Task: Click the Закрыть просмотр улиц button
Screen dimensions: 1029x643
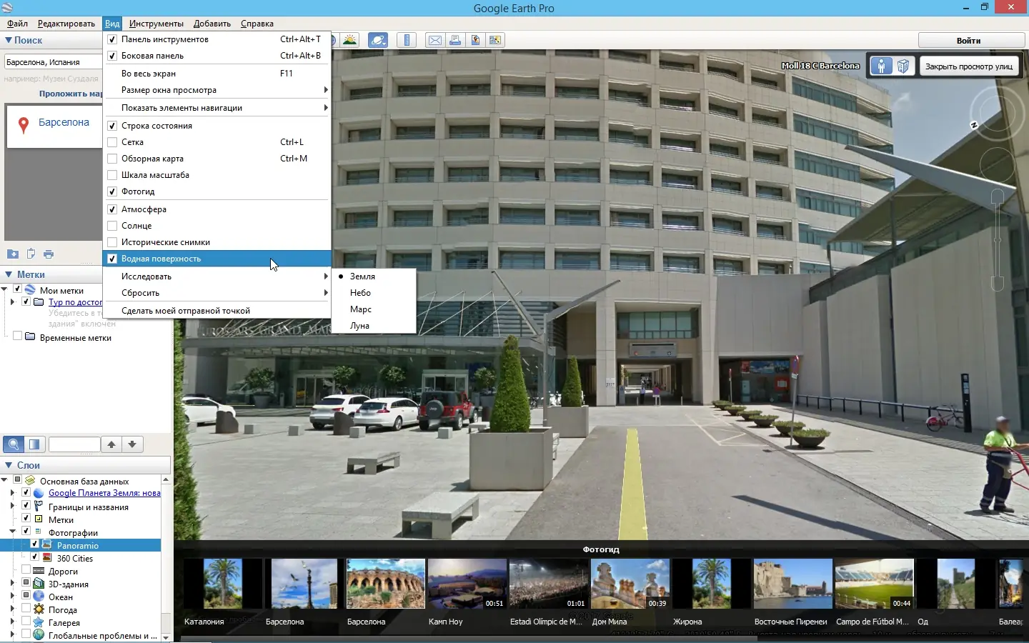Action: (970, 66)
